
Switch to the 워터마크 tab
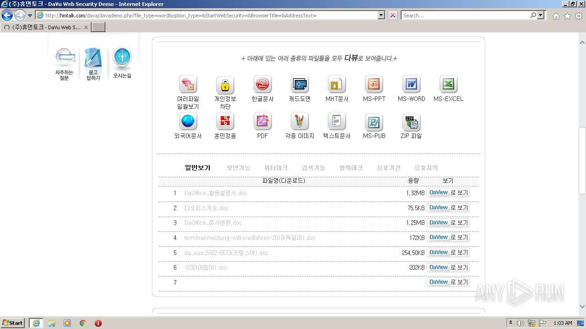(x=276, y=168)
